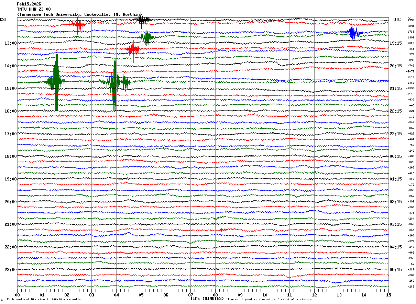Click the 00:15 UTC time label
416x304 pixels.
(396, 156)
